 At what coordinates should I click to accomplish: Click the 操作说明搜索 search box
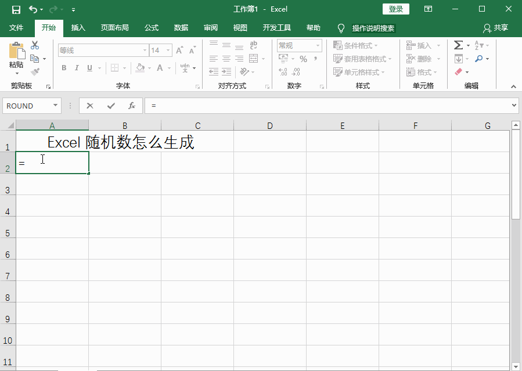[x=373, y=28]
